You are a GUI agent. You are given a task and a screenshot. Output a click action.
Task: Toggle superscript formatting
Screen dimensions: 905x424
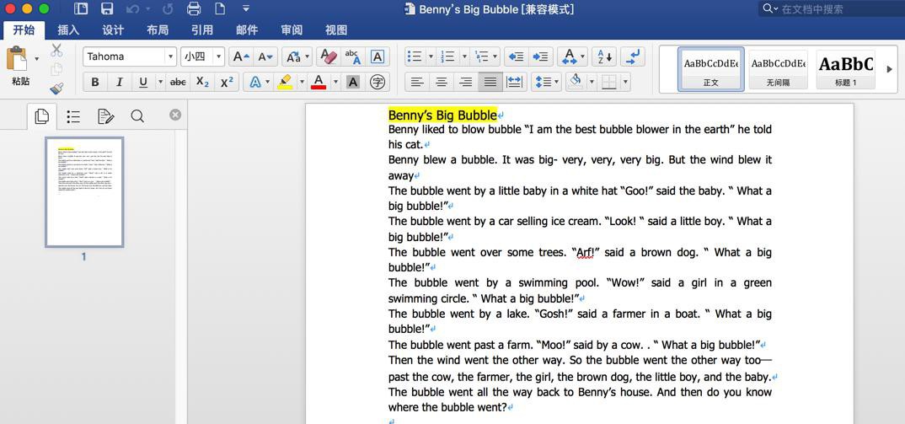pos(227,82)
